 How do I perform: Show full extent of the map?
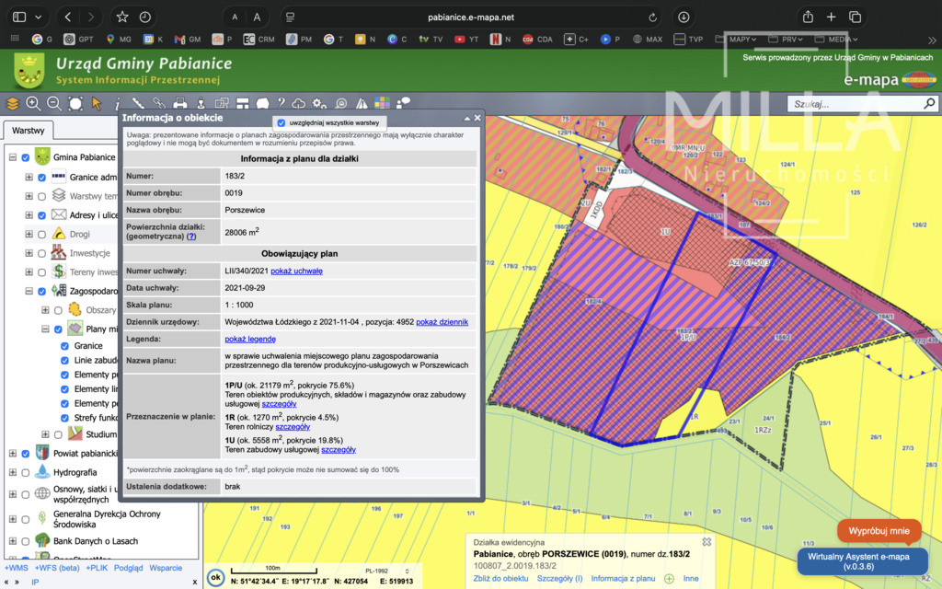(x=75, y=103)
